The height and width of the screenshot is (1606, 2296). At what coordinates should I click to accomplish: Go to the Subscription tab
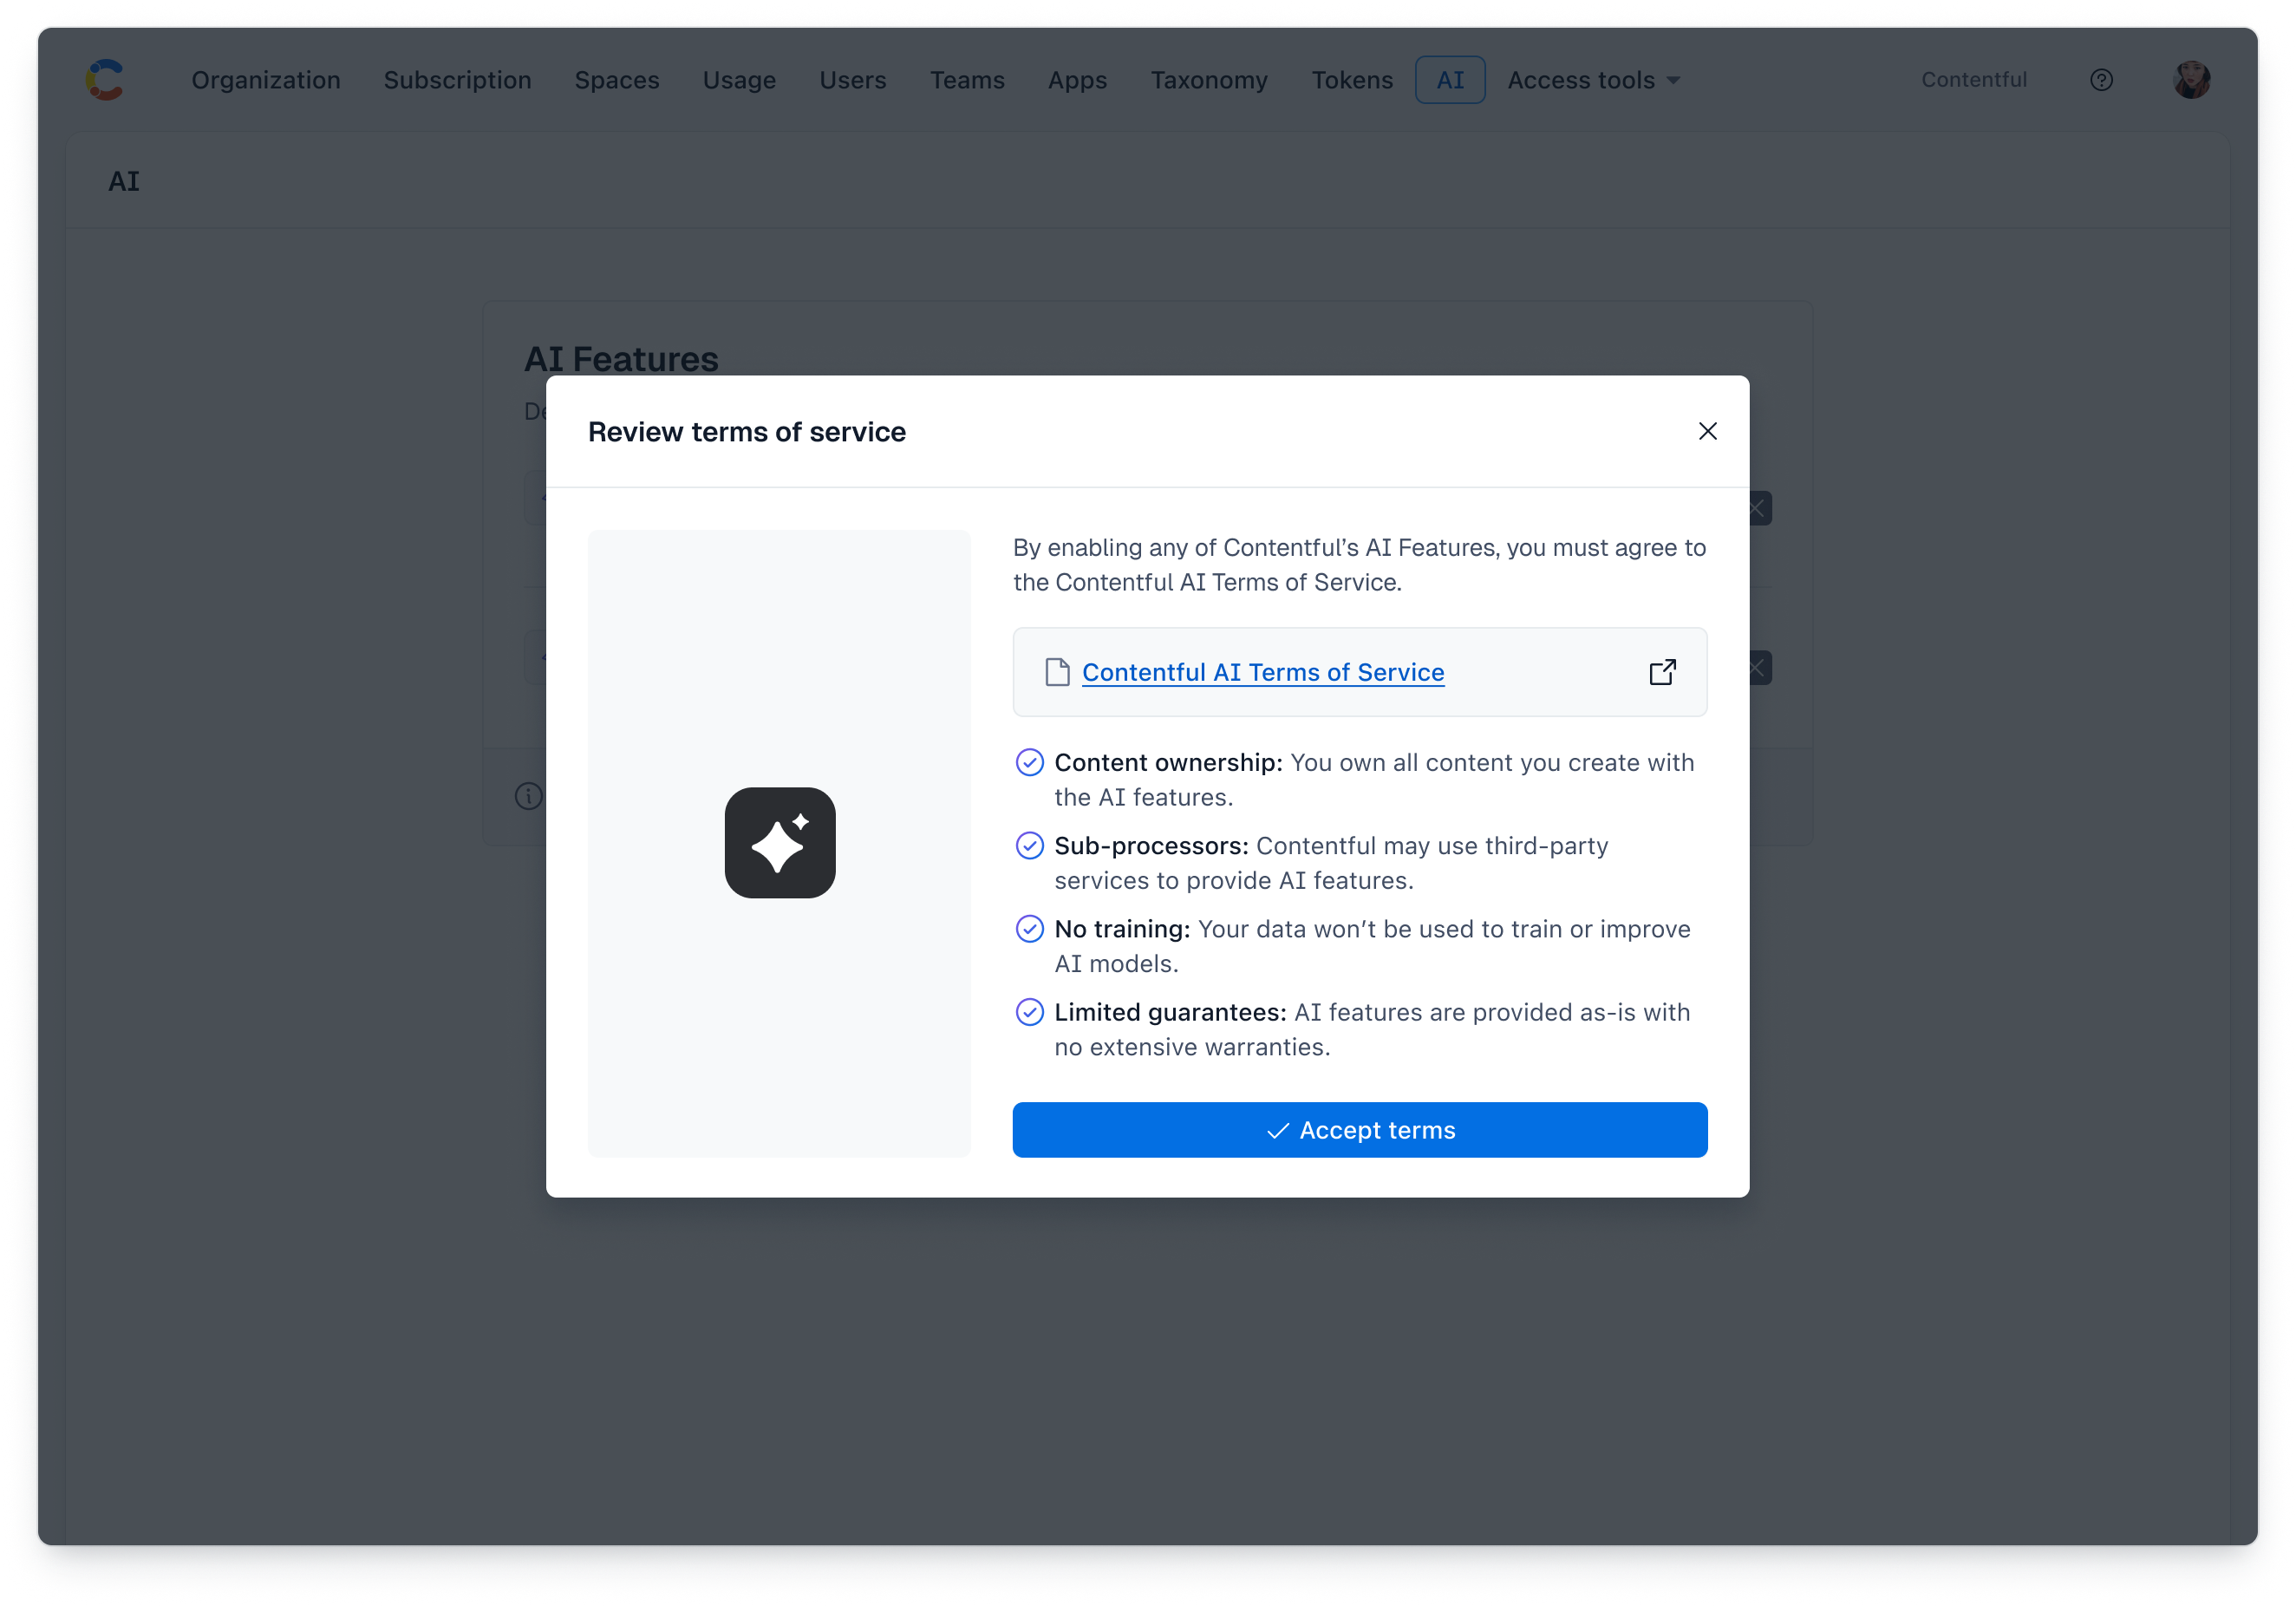click(x=457, y=80)
